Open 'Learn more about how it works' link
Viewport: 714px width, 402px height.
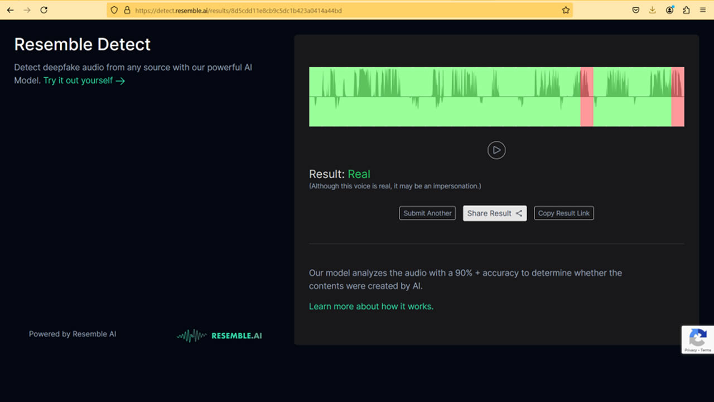tap(371, 306)
